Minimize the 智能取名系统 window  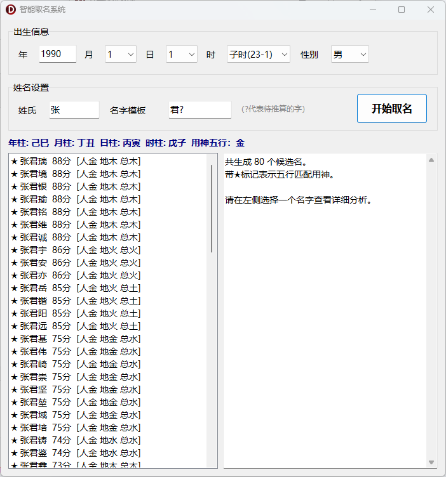coord(373,10)
